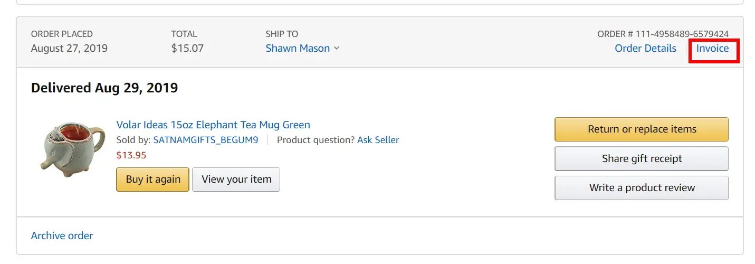The image size is (755, 264).
Task: Click the Archive order link
Action: (62, 235)
